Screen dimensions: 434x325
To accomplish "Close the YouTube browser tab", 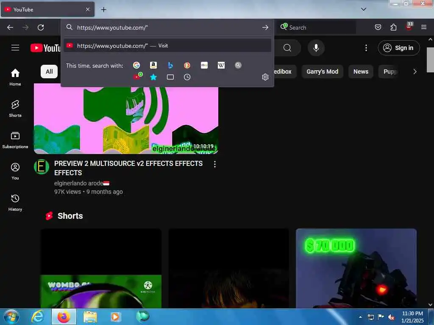I will pos(87,9).
